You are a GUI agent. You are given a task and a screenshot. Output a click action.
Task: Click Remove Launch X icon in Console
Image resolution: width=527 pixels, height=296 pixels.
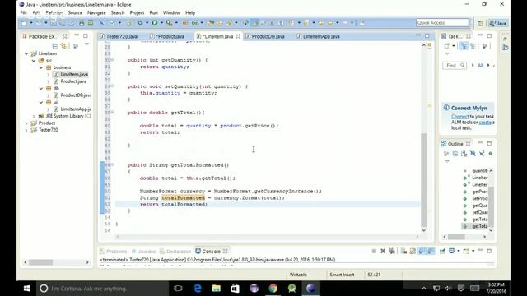coord(383,251)
